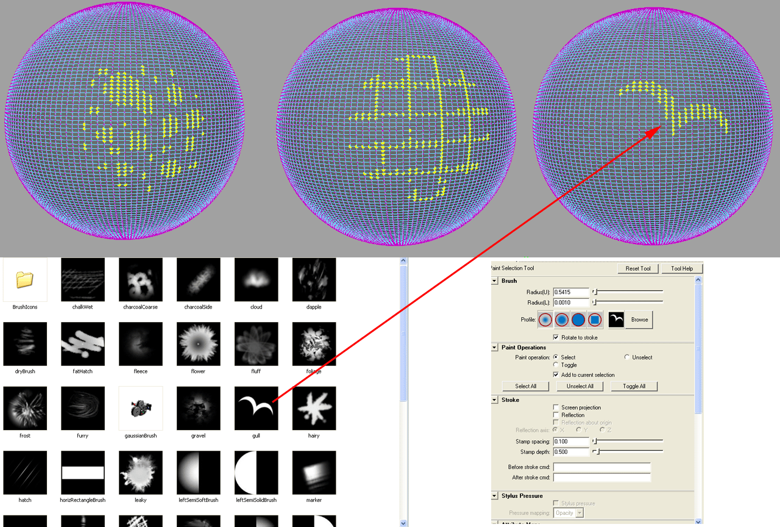
Task: Click the Stamp depth slider
Action: [628, 452]
